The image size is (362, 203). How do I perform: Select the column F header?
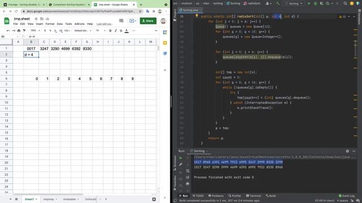(76, 42)
